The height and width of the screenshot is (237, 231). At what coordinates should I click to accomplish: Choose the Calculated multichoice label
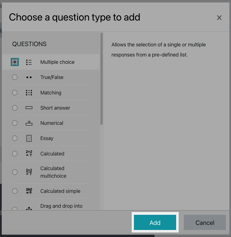click(53, 172)
